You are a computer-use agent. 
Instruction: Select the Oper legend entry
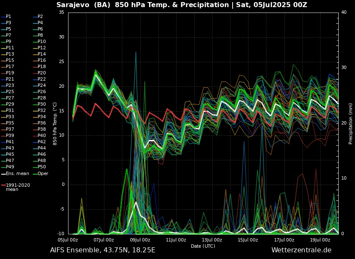[x=43, y=173]
